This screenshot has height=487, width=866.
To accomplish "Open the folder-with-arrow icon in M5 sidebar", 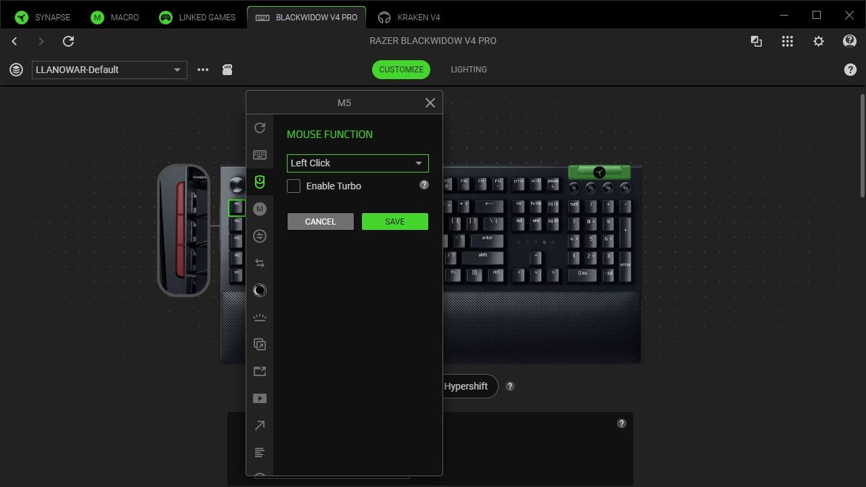I will click(x=260, y=371).
